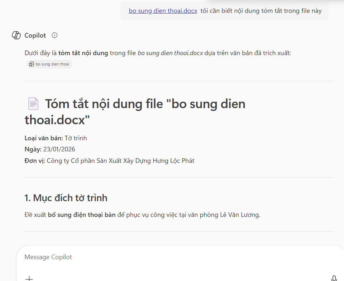Image resolution: width=344 pixels, height=281 pixels.
Task: Click the '1. Mục đích tờ trình' heading
Action: 66,198
